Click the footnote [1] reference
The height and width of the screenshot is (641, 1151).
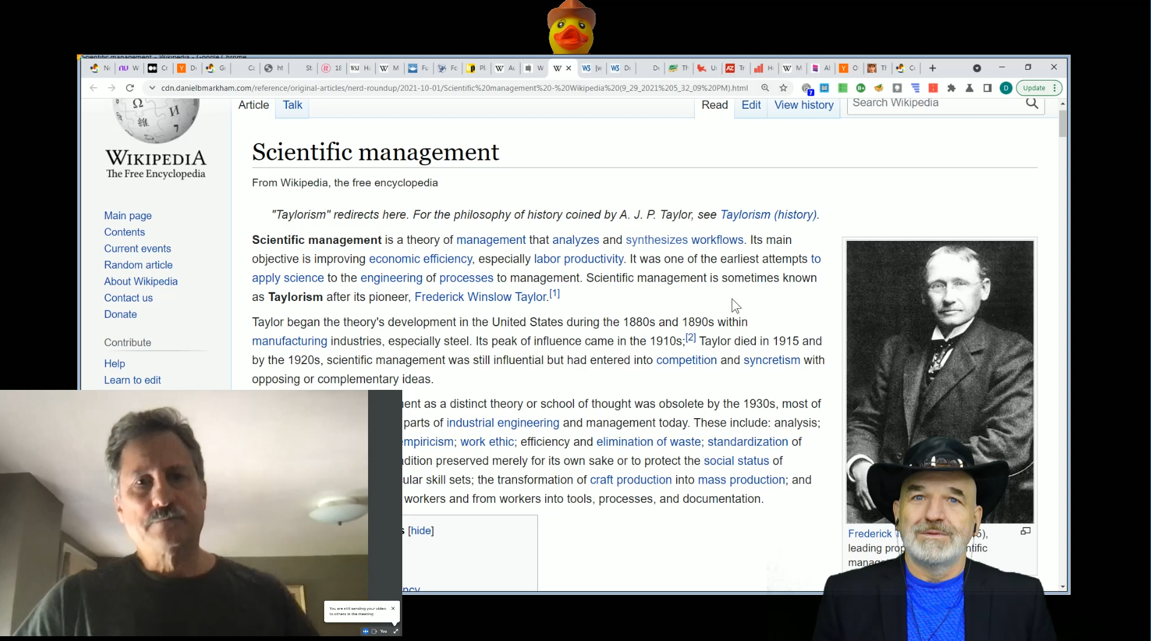point(555,294)
